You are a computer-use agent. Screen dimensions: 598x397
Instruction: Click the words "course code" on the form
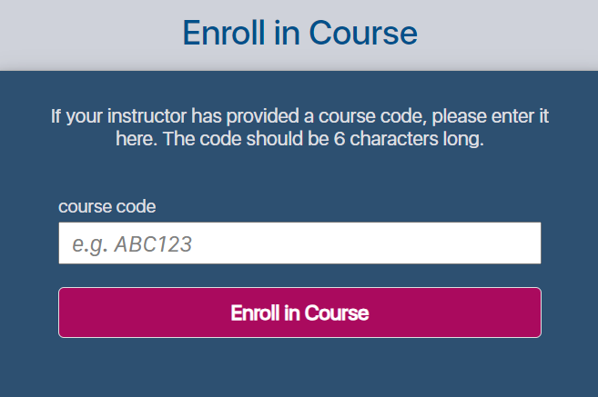pyautogui.click(x=106, y=206)
